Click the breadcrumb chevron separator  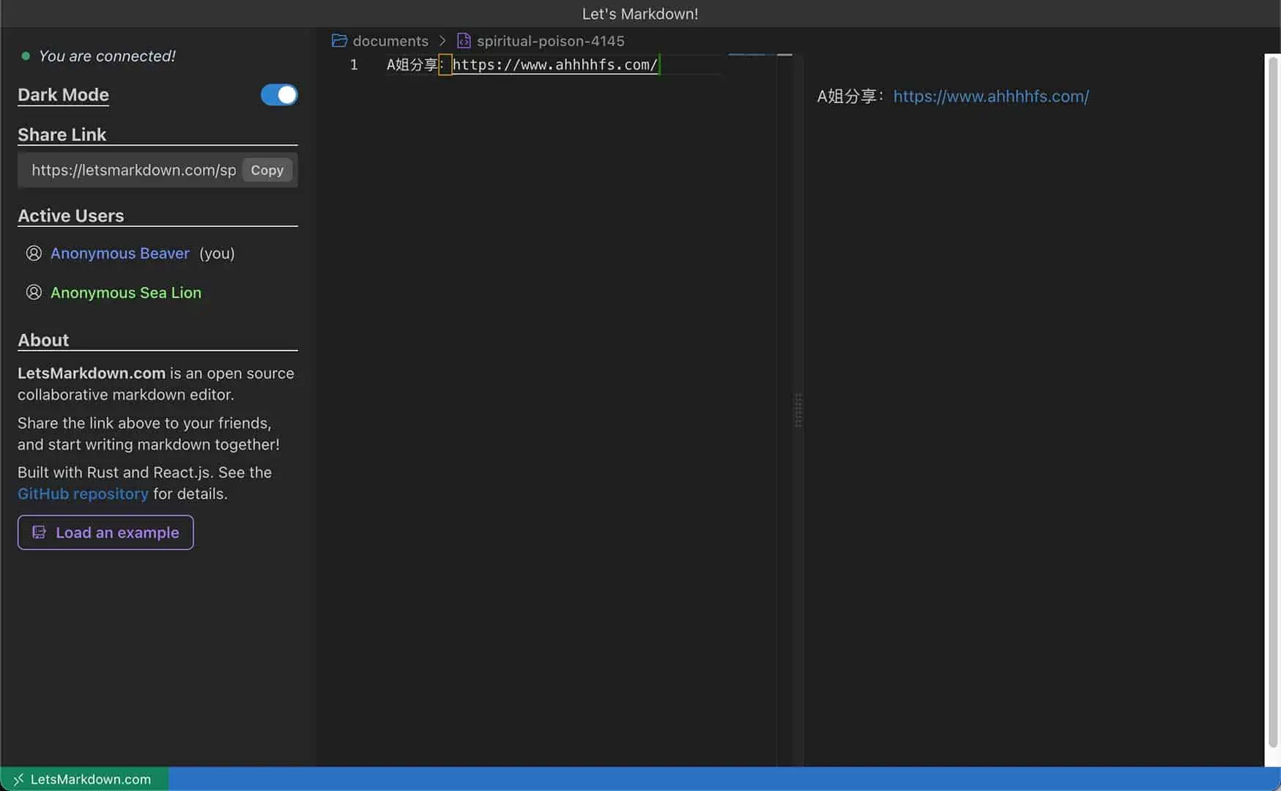coord(442,41)
